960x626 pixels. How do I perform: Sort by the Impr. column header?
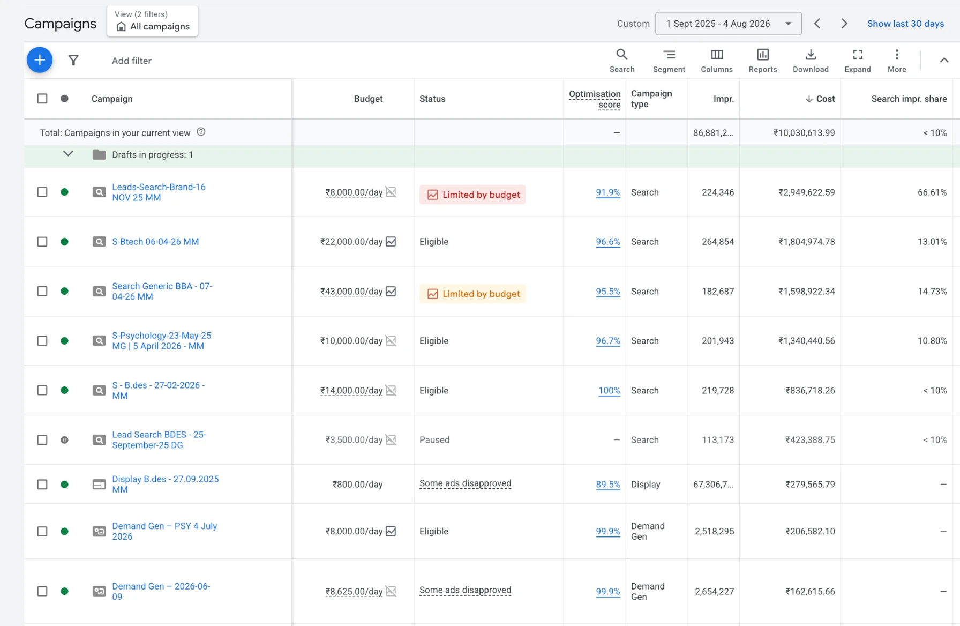click(x=724, y=99)
